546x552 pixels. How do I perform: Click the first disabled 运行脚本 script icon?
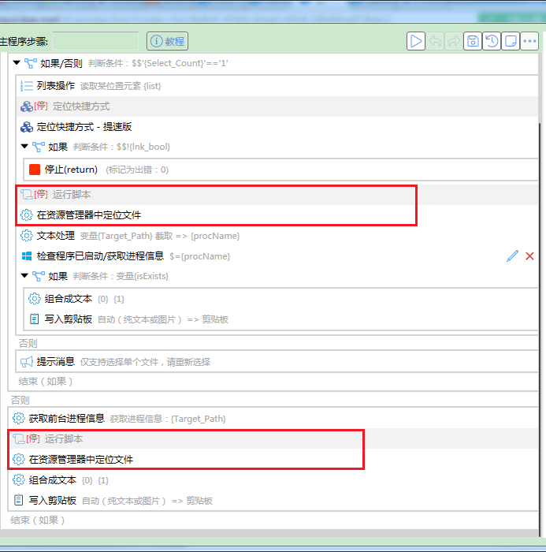click(x=27, y=194)
